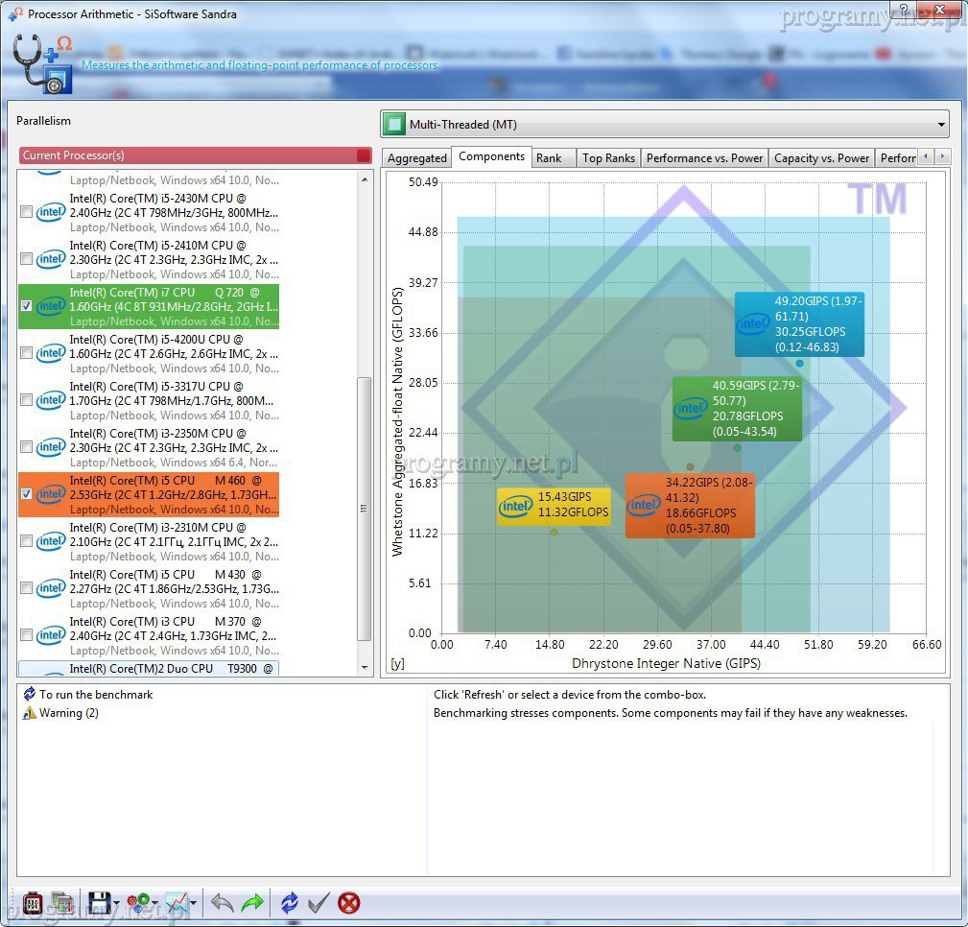
Task: Click the save (floppy disk) toolbar icon
Action: pos(97,902)
